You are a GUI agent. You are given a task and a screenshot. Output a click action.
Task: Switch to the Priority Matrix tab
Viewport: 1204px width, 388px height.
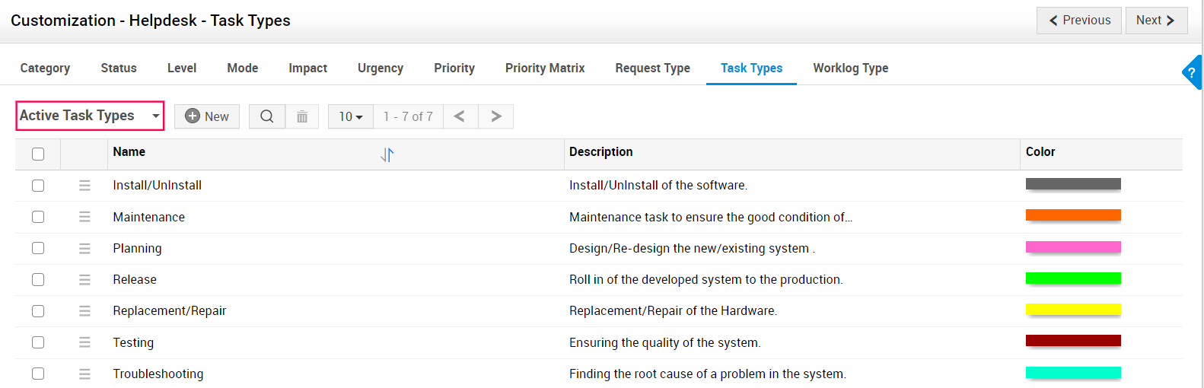click(545, 68)
